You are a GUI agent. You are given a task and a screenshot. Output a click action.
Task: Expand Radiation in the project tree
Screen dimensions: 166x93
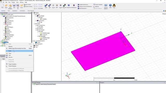pos(4,38)
